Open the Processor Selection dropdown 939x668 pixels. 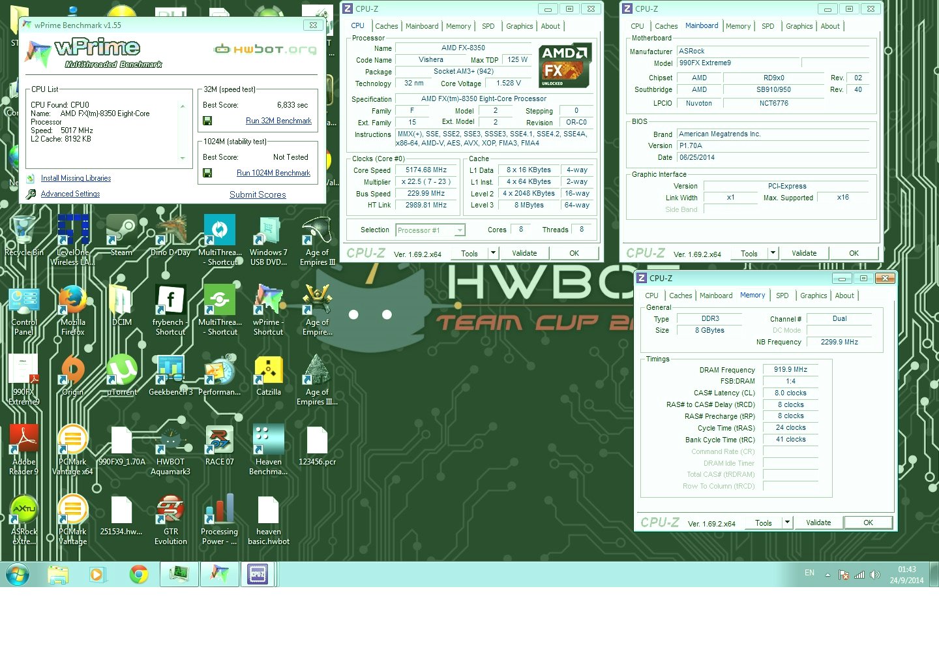pyautogui.click(x=430, y=230)
